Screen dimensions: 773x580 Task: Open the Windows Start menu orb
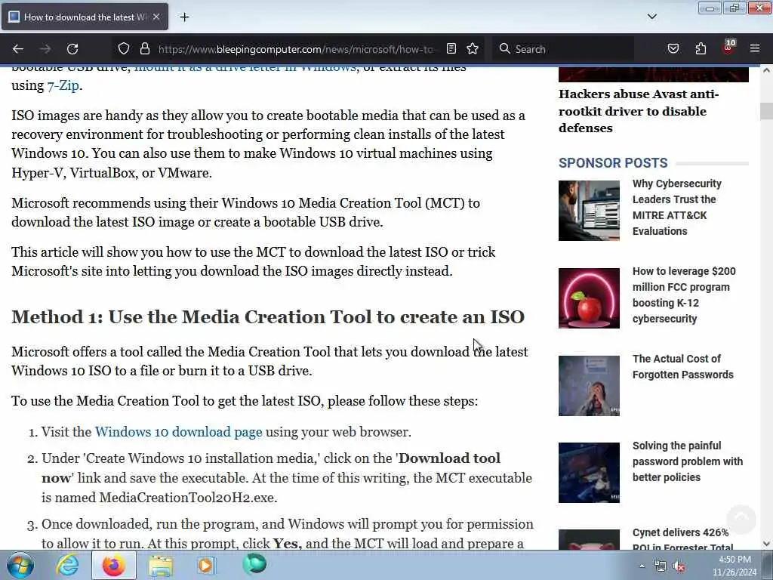coord(20,565)
